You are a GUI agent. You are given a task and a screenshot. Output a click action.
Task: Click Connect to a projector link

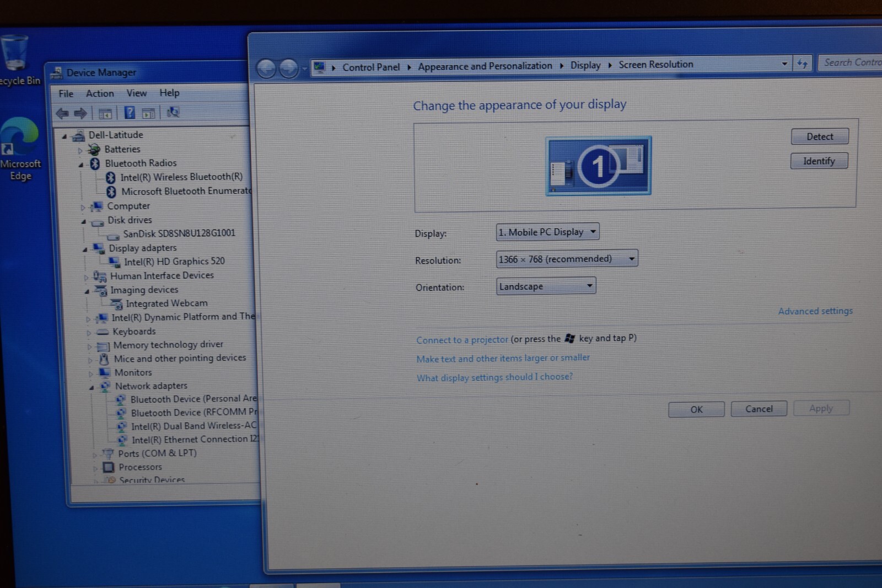coord(462,339)
